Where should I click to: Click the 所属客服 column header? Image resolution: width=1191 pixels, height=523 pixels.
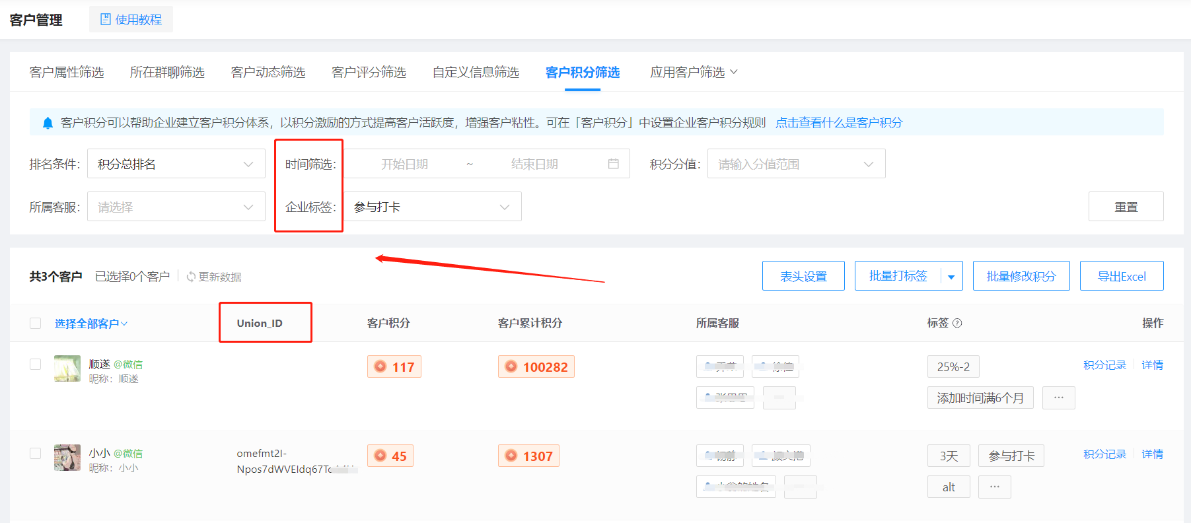(x=717, y=323)
